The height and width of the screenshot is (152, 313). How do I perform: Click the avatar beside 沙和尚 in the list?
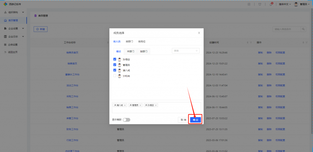pos(120,76)
